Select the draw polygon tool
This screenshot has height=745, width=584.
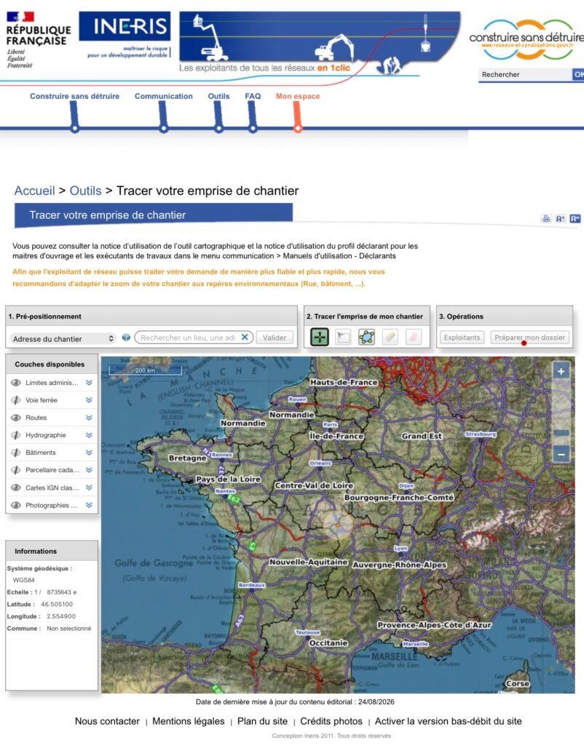(x=366, y=337)
